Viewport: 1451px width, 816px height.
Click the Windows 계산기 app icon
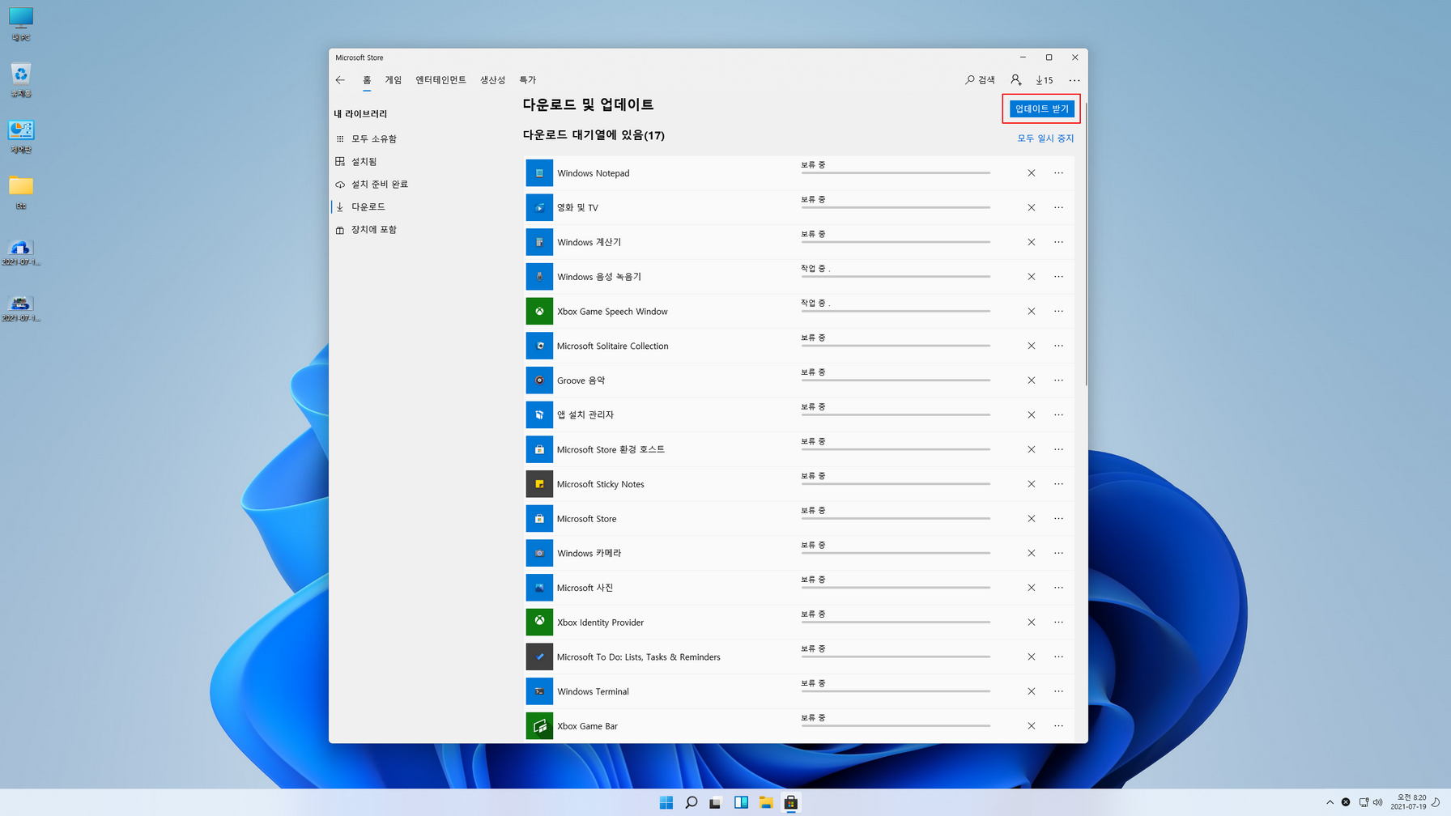[539, 242]
